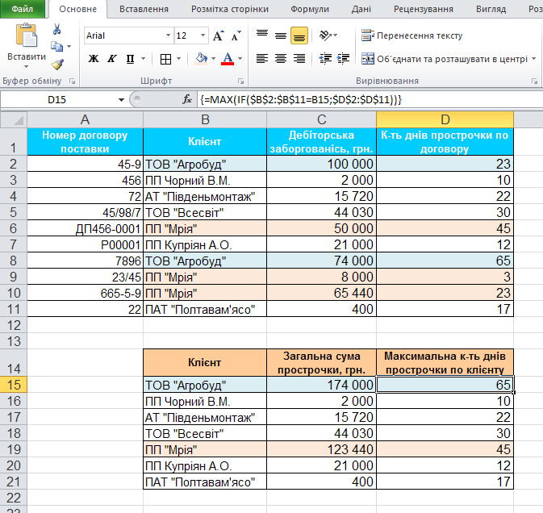Open the Arial font name dropdown
Viewport: 543px width, 513px height.
pyautogui.click(x=168, y=36)
